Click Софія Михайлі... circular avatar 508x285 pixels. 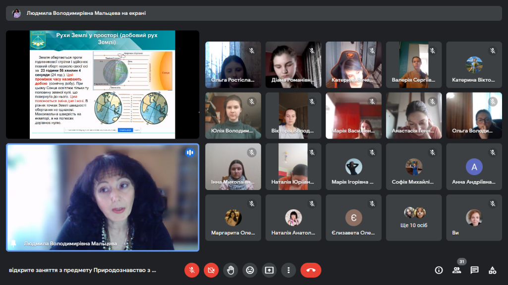coord(414,167)
